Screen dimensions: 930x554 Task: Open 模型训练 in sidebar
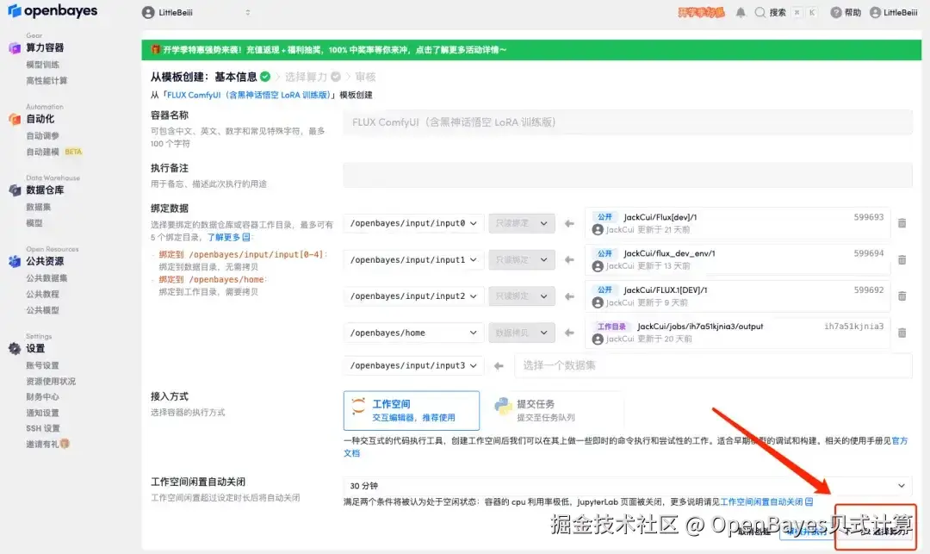pos(43,65)
